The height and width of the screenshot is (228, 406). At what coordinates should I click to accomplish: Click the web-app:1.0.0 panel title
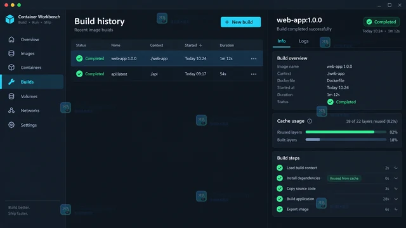point(299,20)
